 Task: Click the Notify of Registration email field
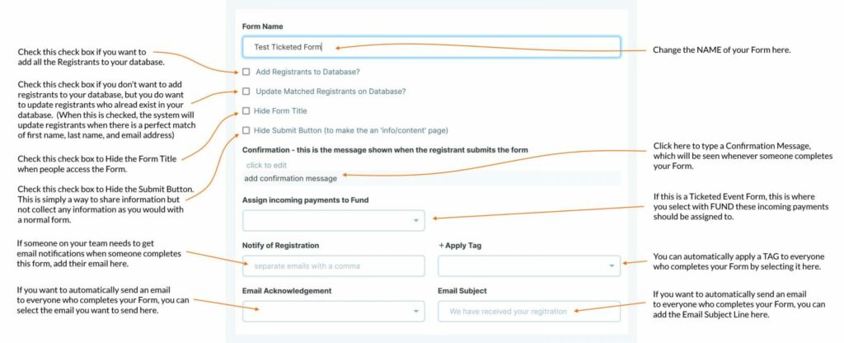pos(333,266)
